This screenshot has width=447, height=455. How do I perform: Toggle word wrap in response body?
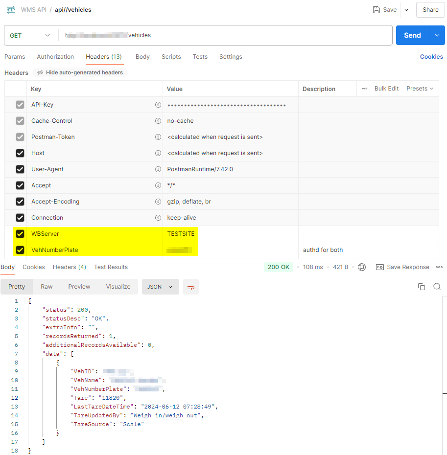point(191,287)
